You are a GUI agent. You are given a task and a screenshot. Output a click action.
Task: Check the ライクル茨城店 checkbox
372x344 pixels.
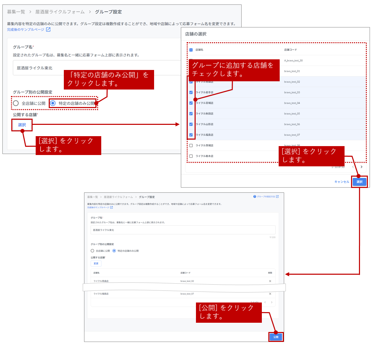pyautogui.click(x=191, y=145)
